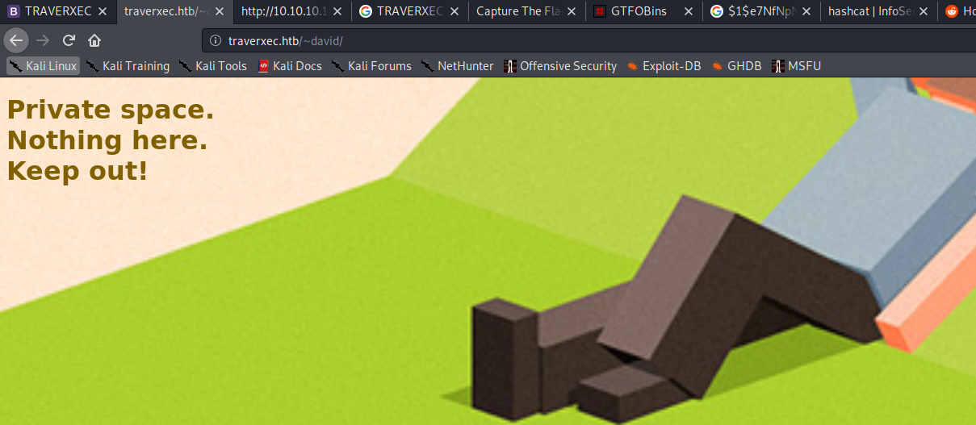The image size is (976, 425).
Task: Open the Kali Linux bookmark
Action: (44, 66)
